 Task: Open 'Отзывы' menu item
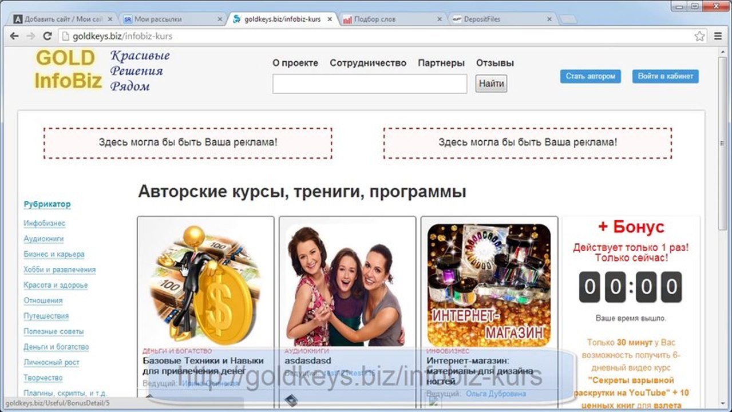[495, 63]
